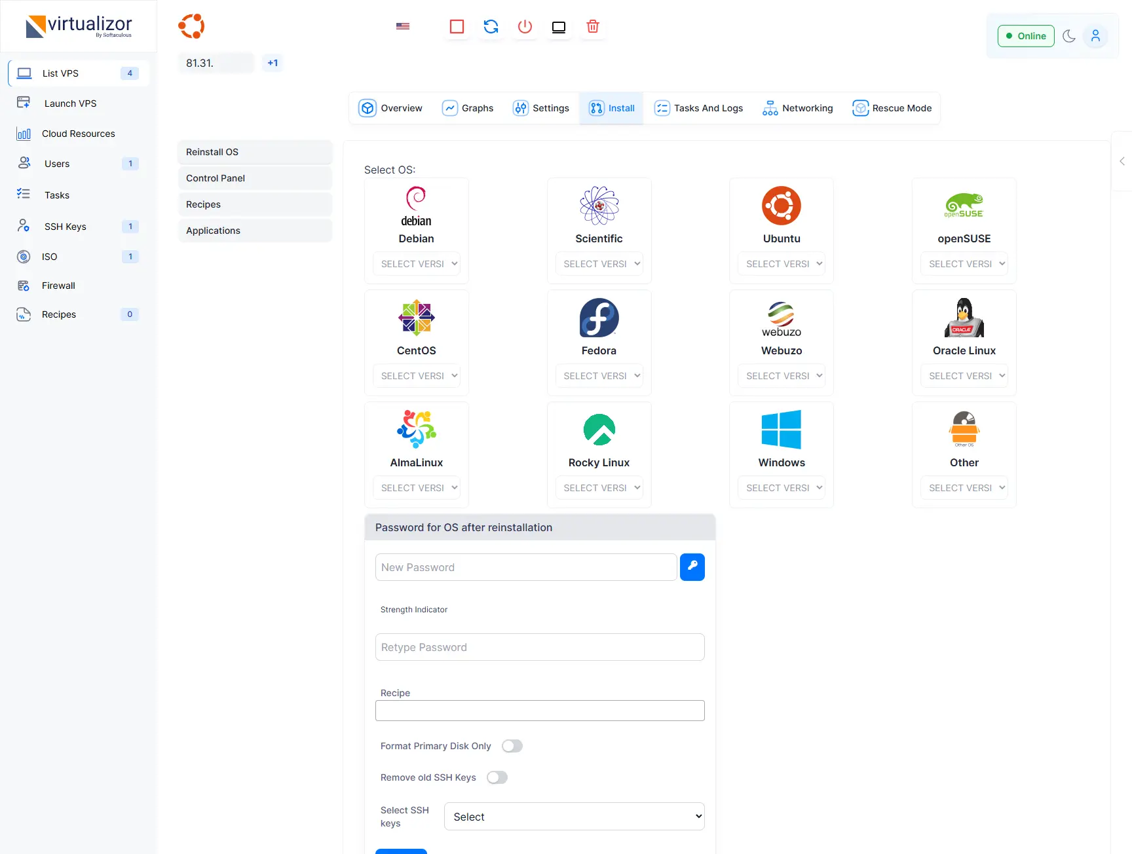Click the Other OS icon
This screenshot has height=854, width=1132.
(964, 430)
